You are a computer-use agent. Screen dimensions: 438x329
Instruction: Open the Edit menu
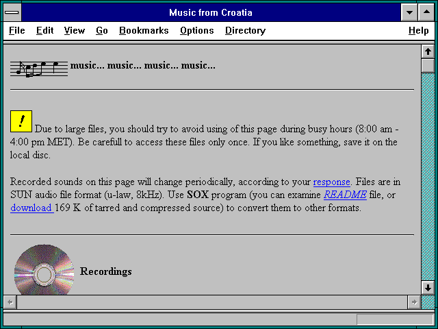44,30
